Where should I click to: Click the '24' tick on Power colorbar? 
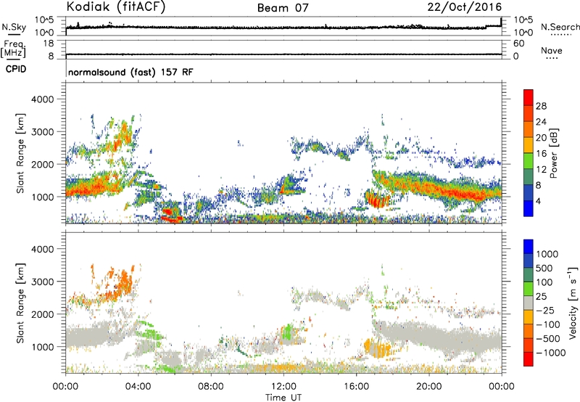(541, 122)
